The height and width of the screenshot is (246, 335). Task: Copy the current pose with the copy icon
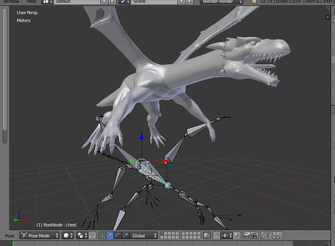[264, 235]
